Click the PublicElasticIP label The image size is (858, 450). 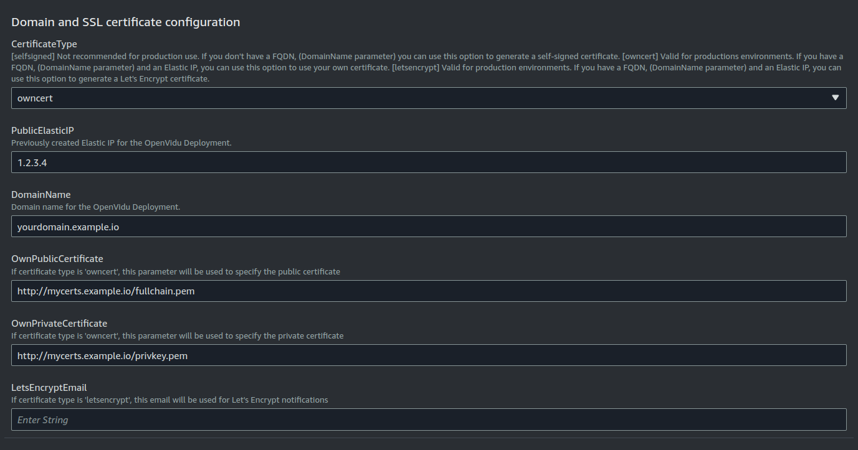[43, 131]
